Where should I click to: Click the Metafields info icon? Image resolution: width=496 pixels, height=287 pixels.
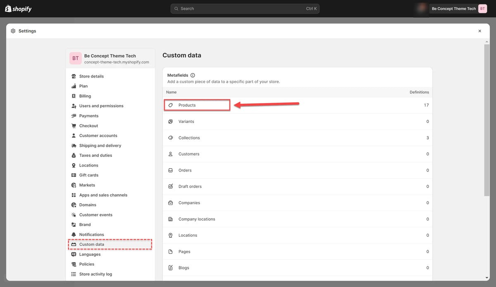pos(193,75)
